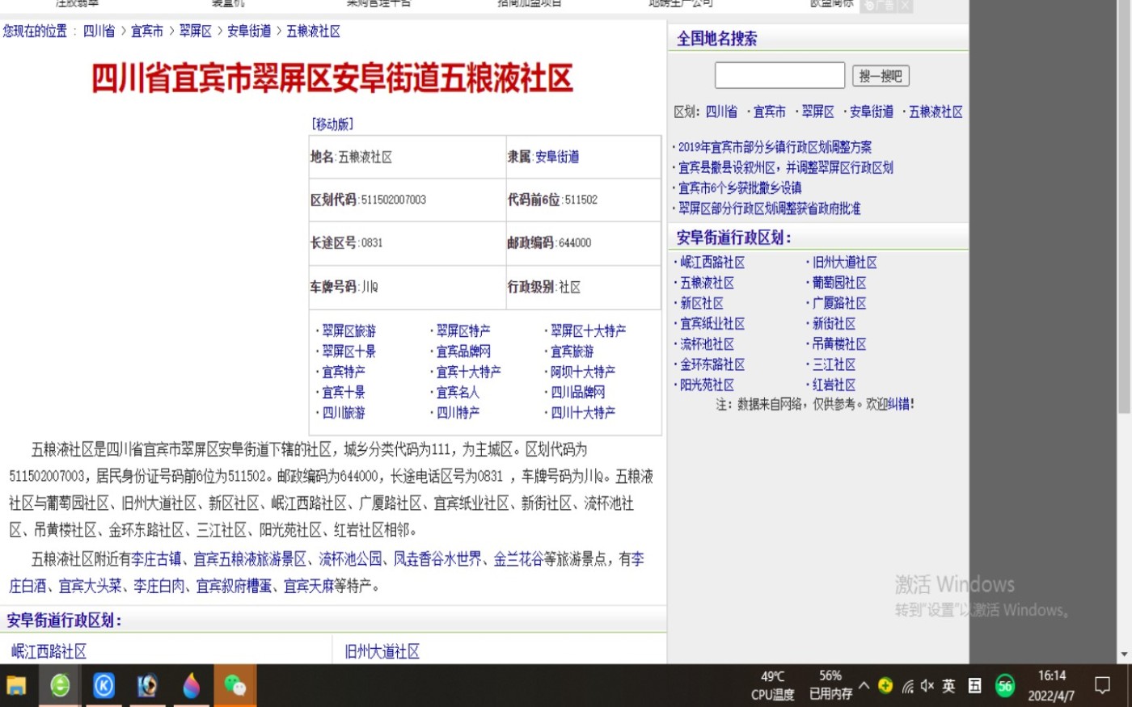This screenshot has height=707, width=1132.
Task: Click the muted volume speaker icon
Action: [x=927, y=686]
